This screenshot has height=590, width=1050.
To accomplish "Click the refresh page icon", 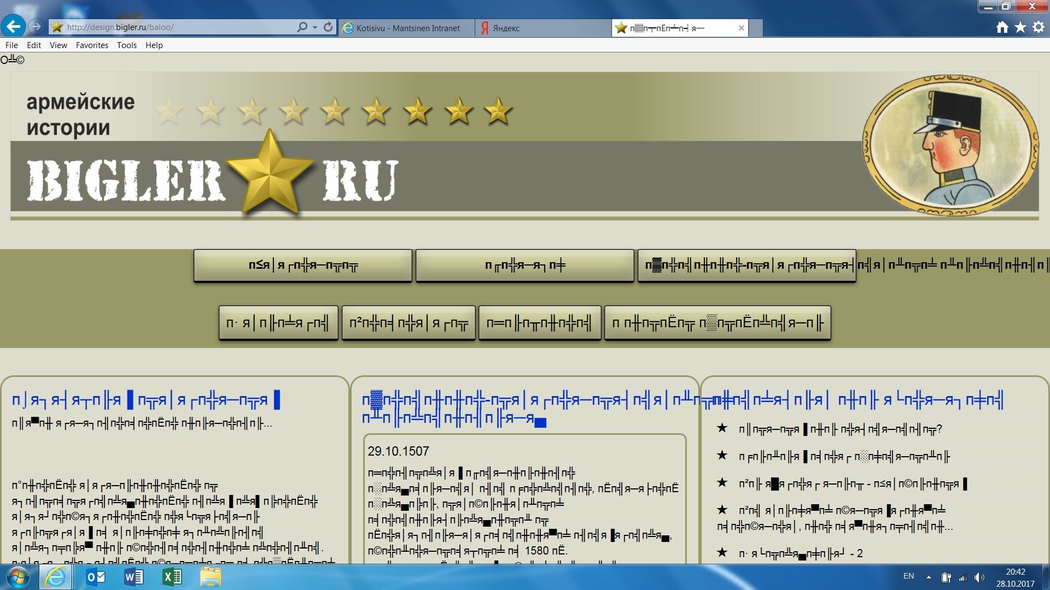I will 328,27.
